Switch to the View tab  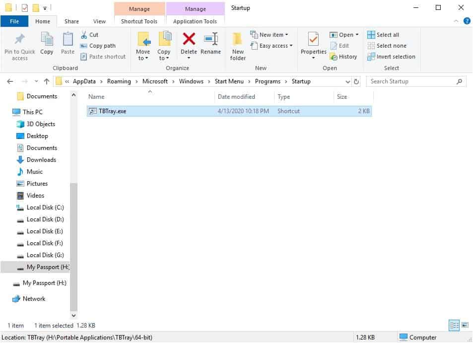click(99, 21)
